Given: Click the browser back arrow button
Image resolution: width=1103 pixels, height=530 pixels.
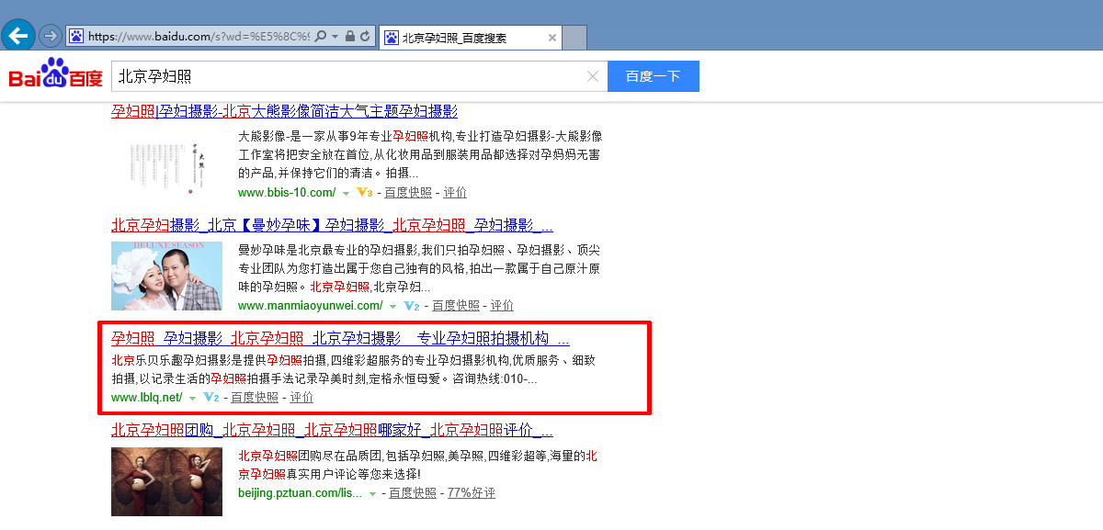Looking at the screenshot, I should 18,36.
